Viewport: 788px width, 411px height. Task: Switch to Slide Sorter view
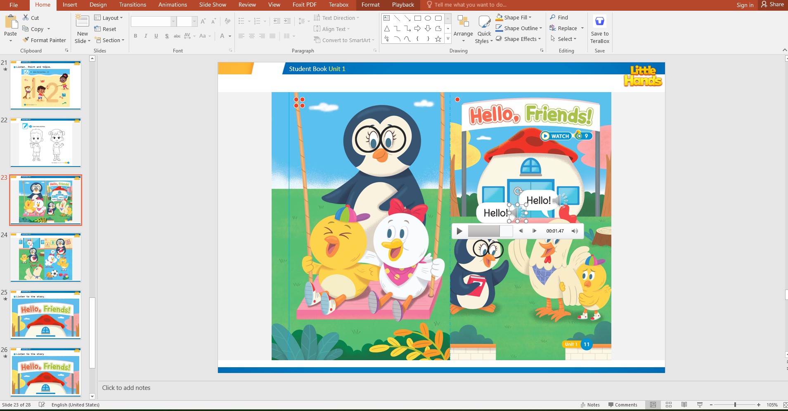pos(669,405)
